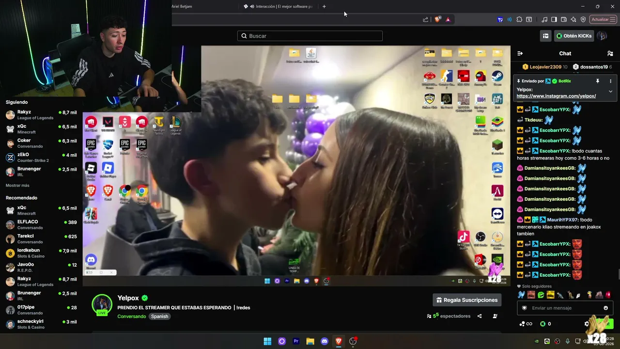
Task: Click the share page icon in address bar
Action: [x=426, y=19]
